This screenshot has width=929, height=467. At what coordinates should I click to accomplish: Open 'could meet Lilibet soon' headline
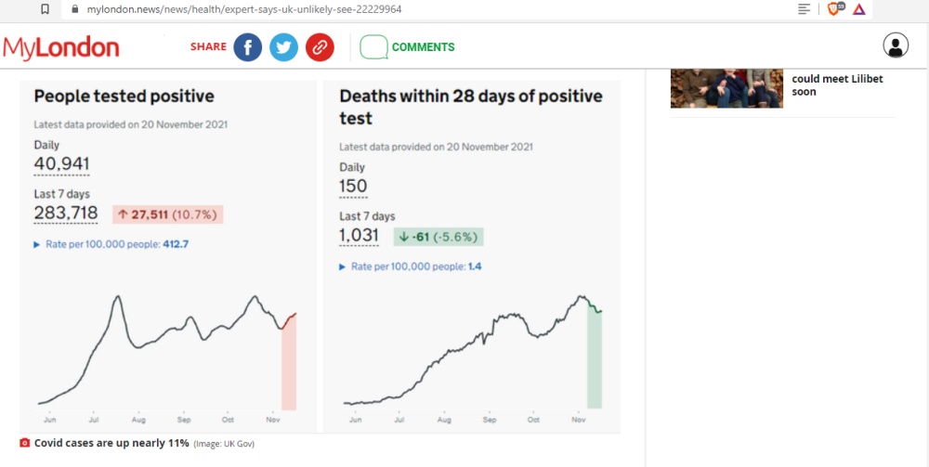pos(836,85)
